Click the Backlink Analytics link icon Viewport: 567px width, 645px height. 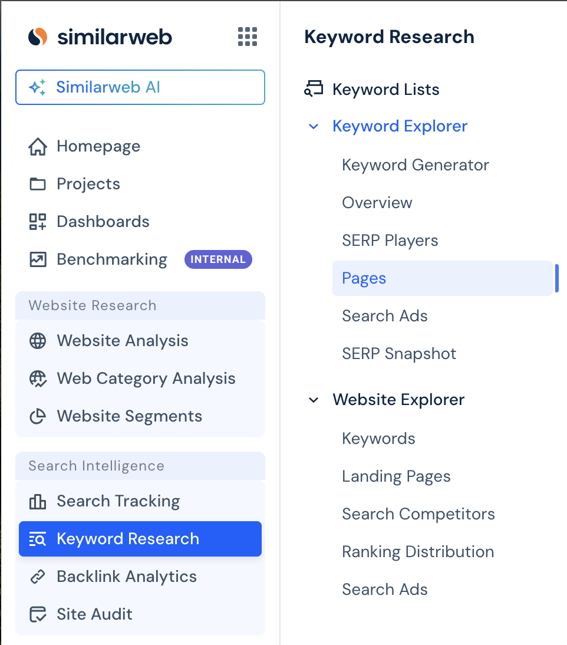(38, 577)
